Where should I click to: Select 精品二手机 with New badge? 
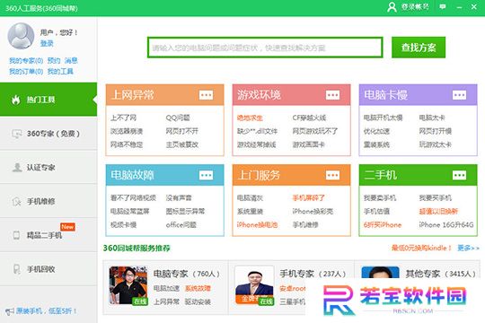48,235
